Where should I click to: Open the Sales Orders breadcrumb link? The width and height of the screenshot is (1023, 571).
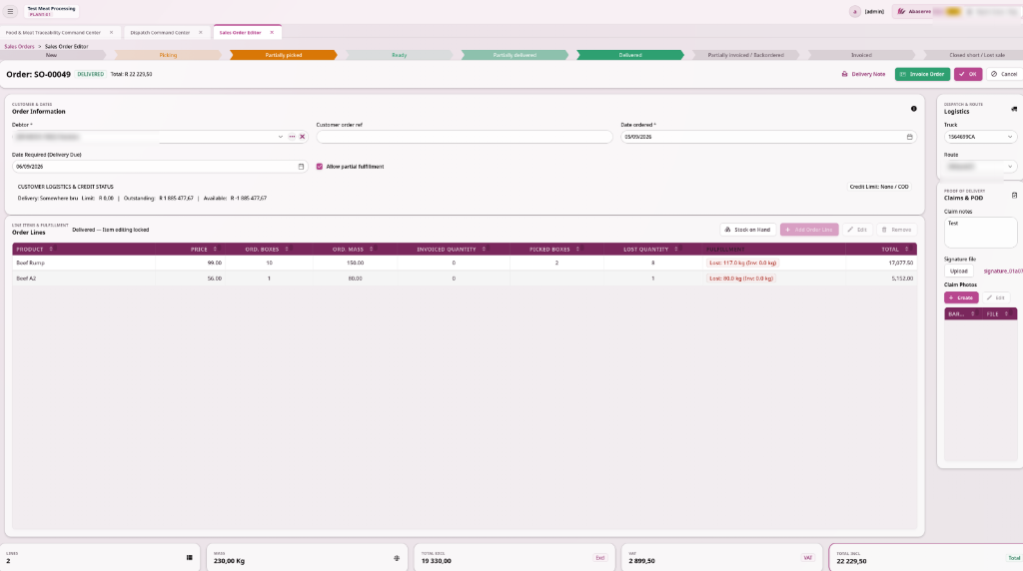point(19,46)
